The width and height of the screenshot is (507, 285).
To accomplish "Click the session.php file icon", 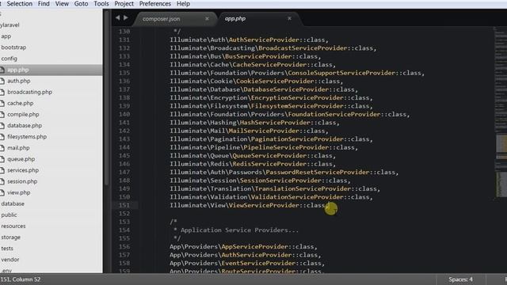I will tap(2, 181).
